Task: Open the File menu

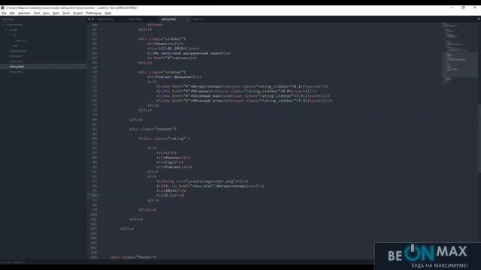Action: coord(4,13)
